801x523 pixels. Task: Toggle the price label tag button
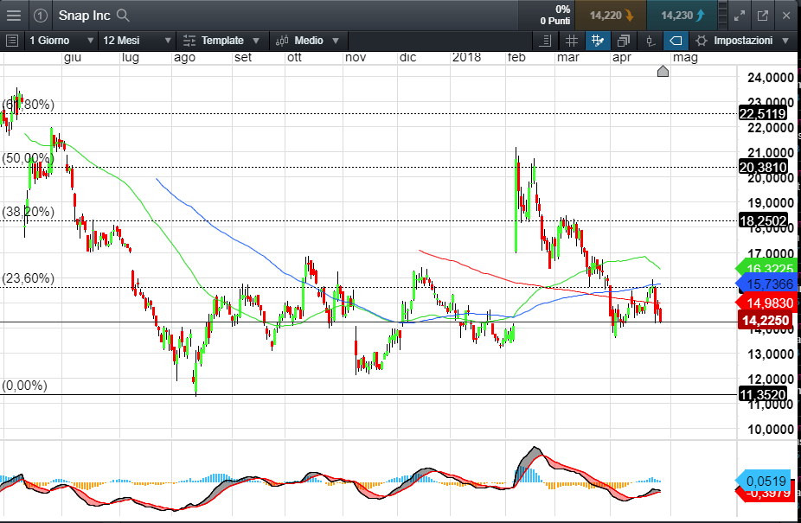[676, 41]
